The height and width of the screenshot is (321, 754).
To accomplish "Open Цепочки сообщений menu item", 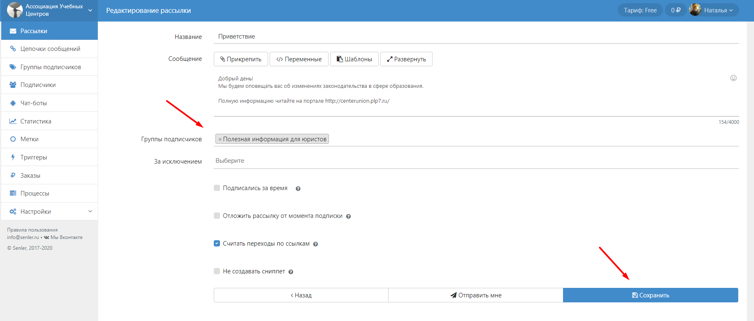I will pyautogui.click(x=49, y=49).
